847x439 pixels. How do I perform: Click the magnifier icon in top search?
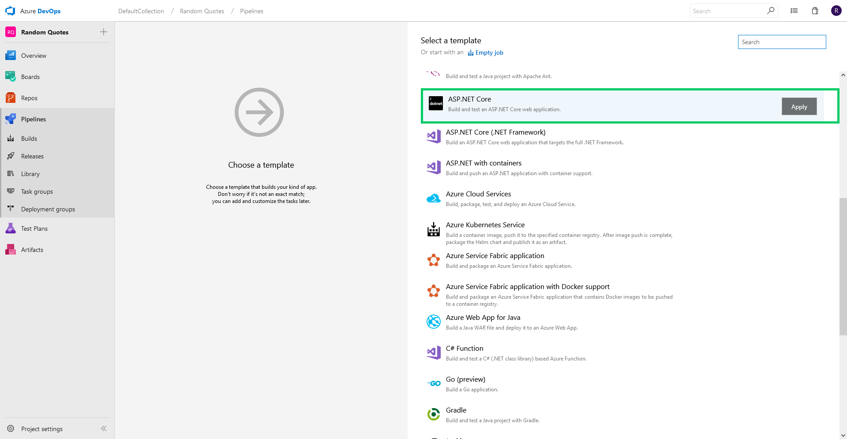[770, 11]
